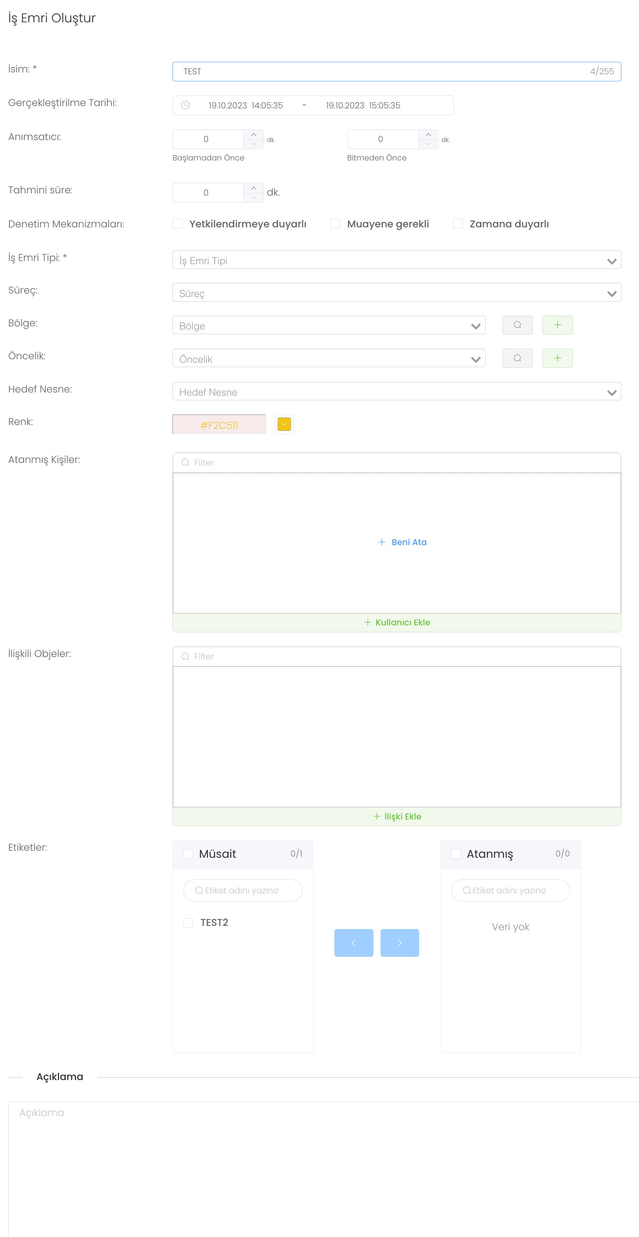The image size is (639, 1237).
Task: Click the clock icon in date field
Action: 185,105
